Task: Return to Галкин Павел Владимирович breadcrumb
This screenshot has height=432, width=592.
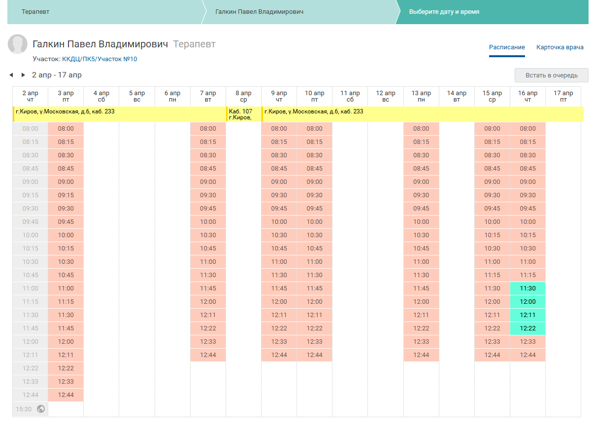Action: [259, 12]
